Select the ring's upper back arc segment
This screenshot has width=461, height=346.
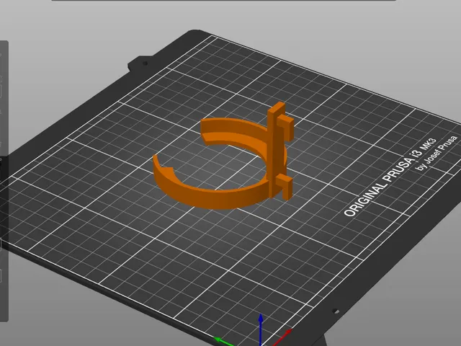coord(233,131)
